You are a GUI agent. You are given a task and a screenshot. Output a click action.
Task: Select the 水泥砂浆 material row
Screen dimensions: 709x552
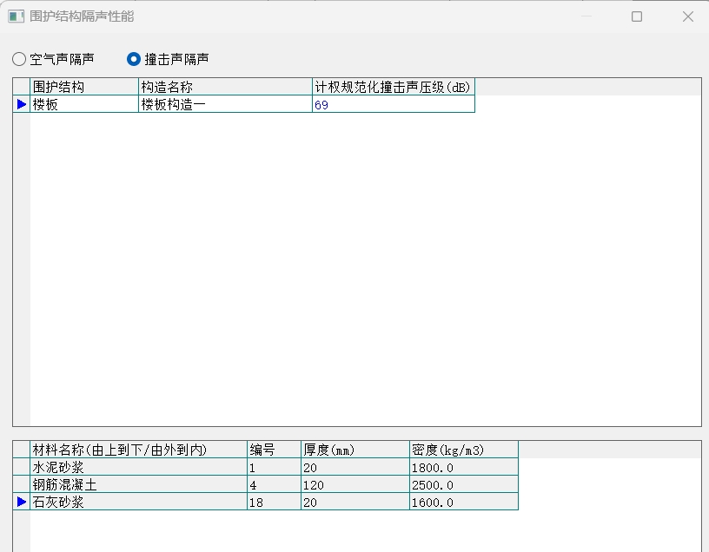tap(137, 468)
